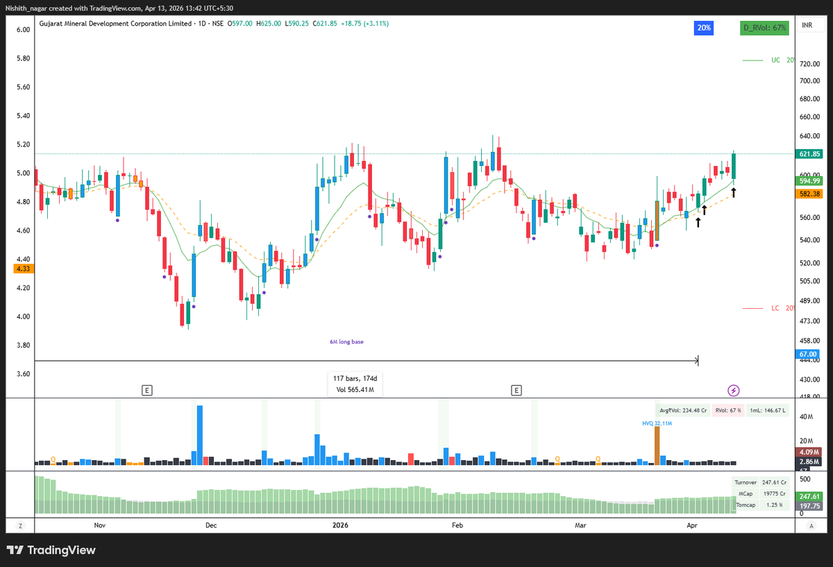Viewport: 833px width, 567px height.
Task: Click the orange high-volume bar under HVQ
Action: coord(656,446)
